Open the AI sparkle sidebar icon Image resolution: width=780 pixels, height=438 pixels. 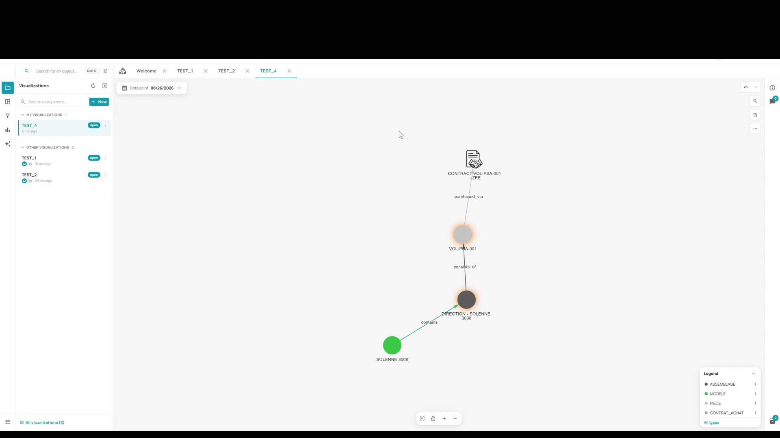tap(8, 144)
